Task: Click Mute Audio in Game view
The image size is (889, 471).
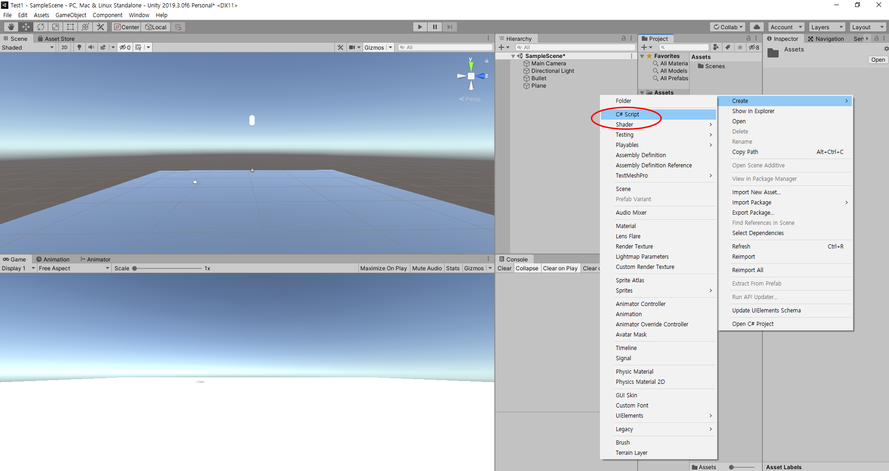Action: point(427,268)
